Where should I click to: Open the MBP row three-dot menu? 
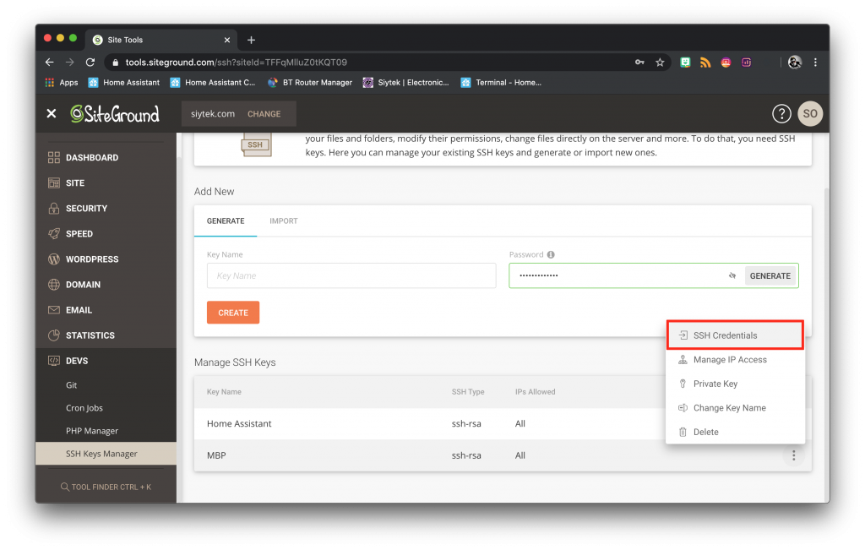tap(793, 455)
